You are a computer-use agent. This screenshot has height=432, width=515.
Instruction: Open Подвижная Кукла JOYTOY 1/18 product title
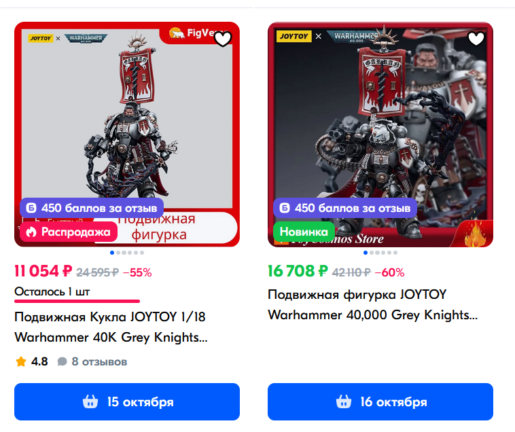(x=111, y=327)
